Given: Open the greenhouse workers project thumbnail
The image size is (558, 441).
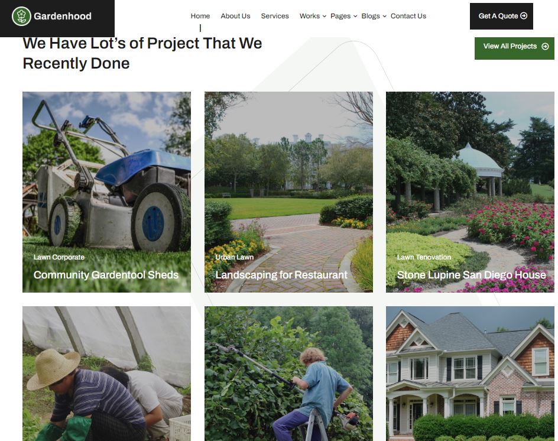Looking at the screenshot, I should point(107,374).
